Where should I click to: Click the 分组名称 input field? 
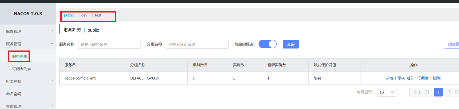(197, 44)
